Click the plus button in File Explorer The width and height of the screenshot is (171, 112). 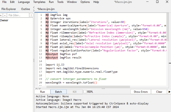pyautogui.click(x=1, y=15)
